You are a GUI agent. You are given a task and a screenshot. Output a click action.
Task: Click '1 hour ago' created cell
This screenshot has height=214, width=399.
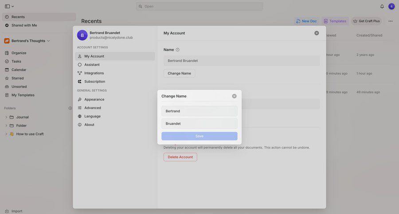pyautogui.click(x=364, y=73)
